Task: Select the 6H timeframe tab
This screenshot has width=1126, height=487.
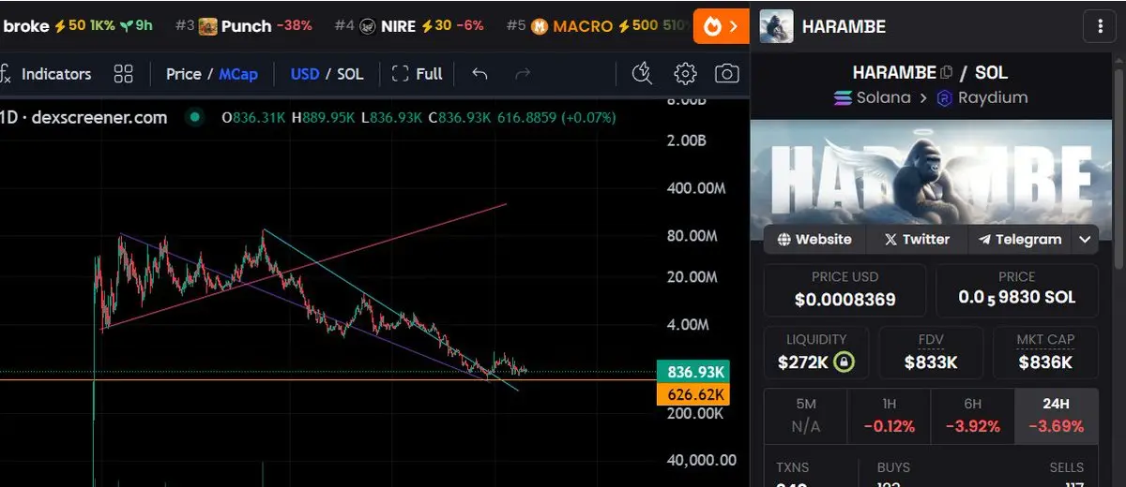Action: click(x=972, y=416)
